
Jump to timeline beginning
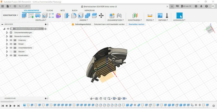[2, 106]
